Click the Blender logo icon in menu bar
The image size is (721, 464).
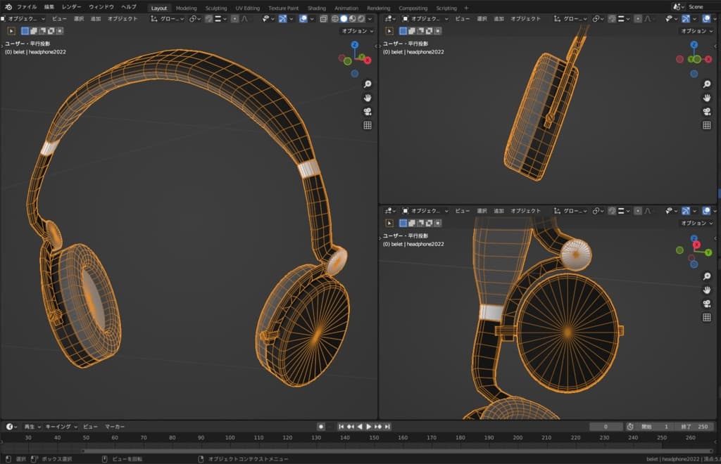[x=9, y=7]
